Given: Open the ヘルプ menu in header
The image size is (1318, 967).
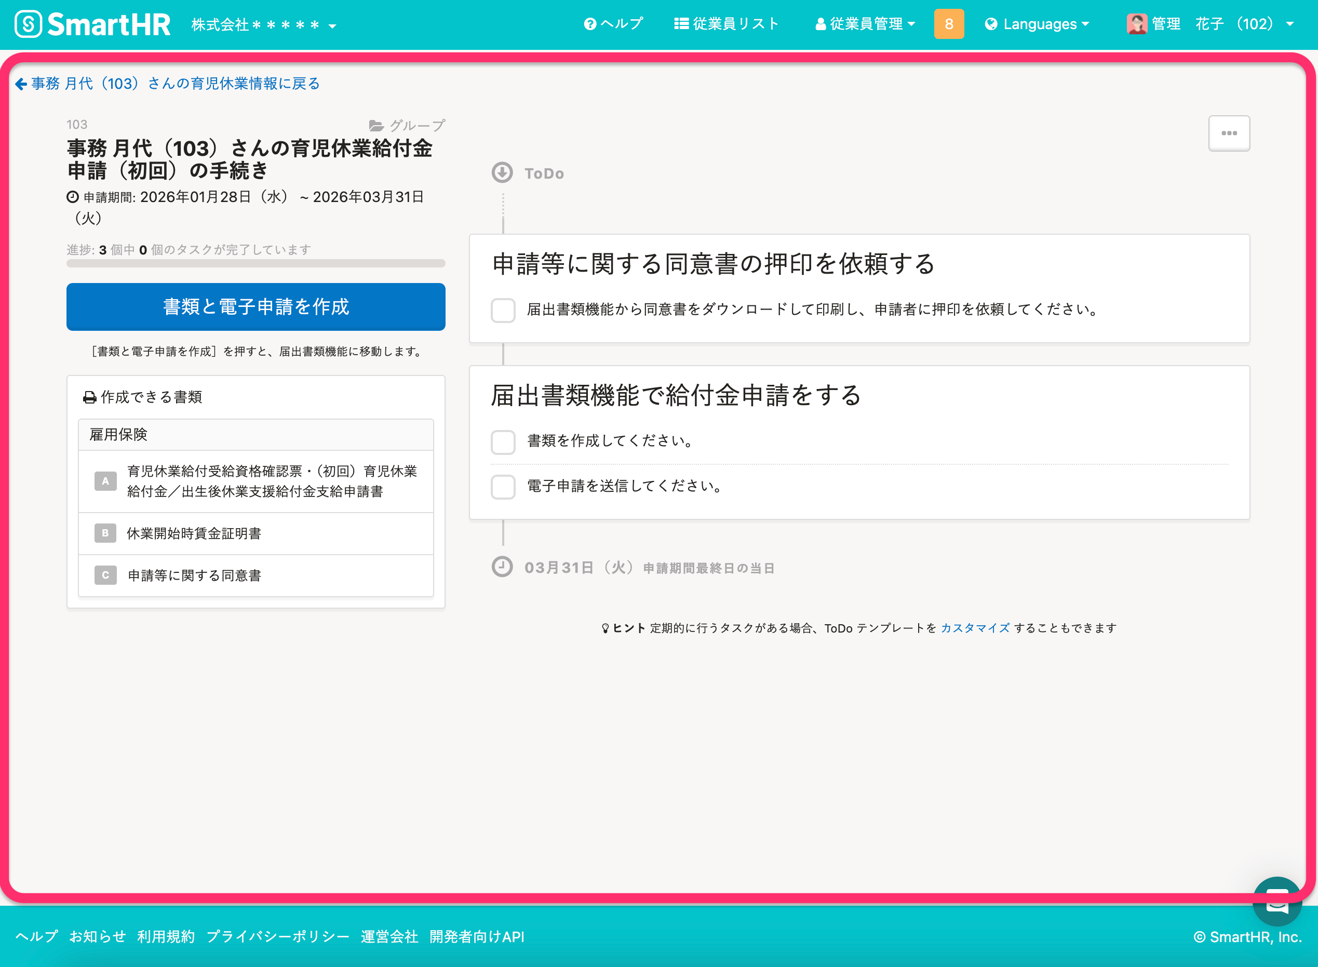Looking at the screenshot, I should (x=613, y=24).
